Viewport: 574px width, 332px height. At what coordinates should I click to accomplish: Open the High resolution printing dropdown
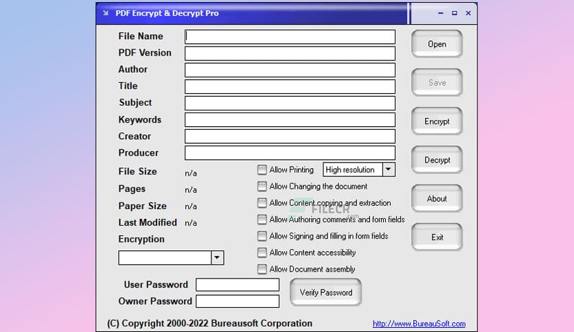coord(389,169)
